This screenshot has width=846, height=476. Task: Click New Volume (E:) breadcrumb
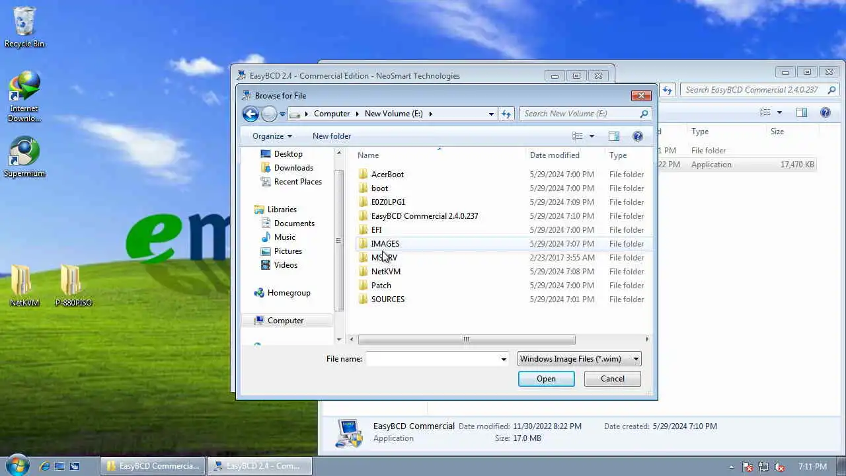point(394,114)
